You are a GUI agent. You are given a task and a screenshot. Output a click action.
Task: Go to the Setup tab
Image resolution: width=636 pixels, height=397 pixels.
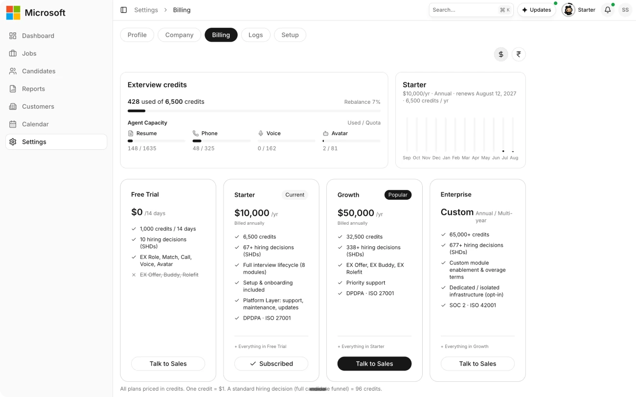pyautogui.click(x=290, y=35)
